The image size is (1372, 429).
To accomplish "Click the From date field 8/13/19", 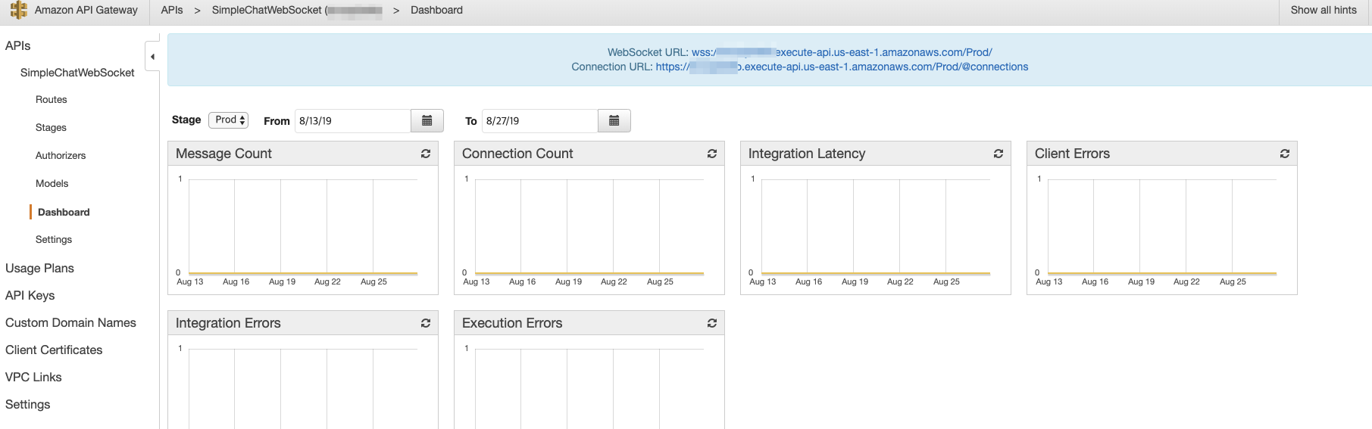I will [x=353, y=120].
